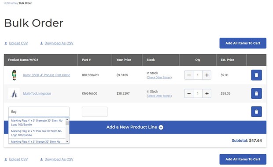Click part number RBL3504PC

[x=90, y=75]
